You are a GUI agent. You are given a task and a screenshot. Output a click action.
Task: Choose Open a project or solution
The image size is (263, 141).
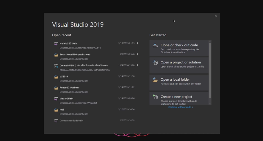[179, 65]
